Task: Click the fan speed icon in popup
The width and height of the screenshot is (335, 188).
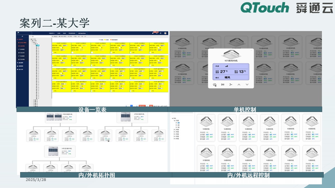Action: (x=231, y=85)
